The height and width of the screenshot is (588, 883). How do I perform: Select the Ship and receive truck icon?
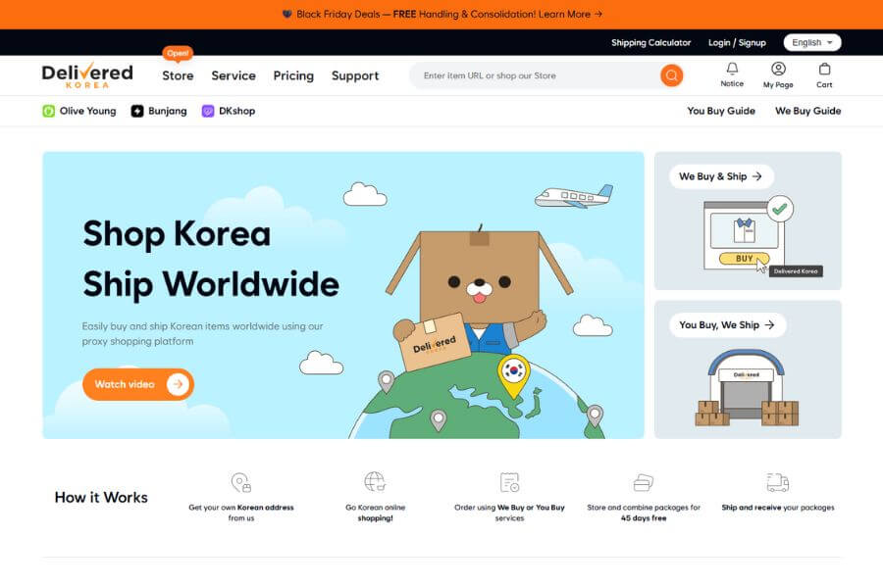click(778, 481)
